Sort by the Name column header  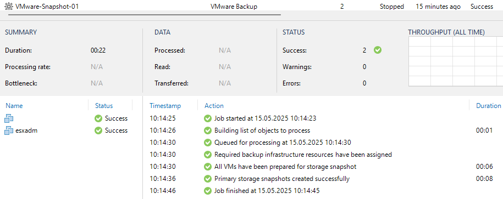tap(14, 106)
